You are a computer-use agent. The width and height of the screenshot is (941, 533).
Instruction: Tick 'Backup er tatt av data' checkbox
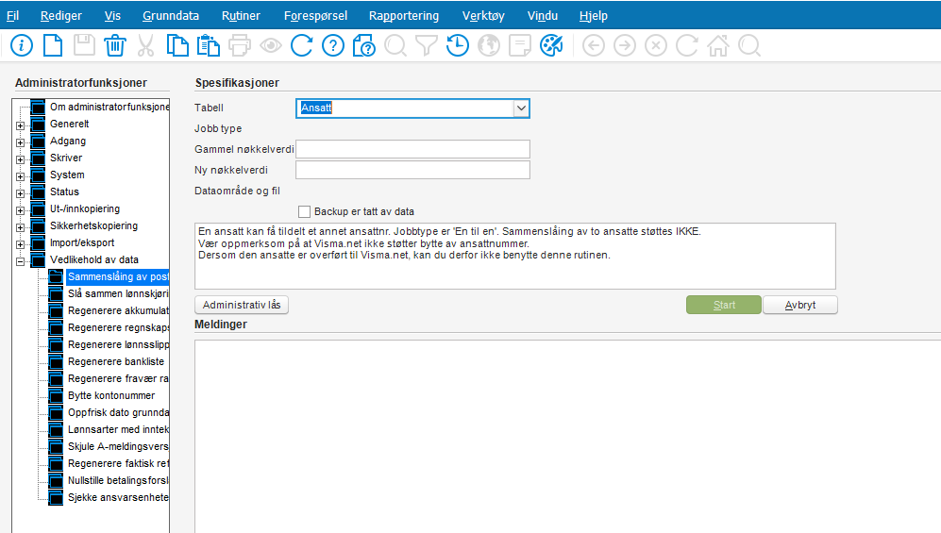304,211
